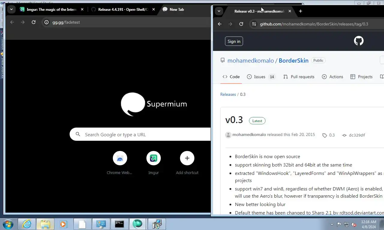Click the GitHub Octocat logo
Image resolution: width=384 pixels, height=230 pixels.
click(359, 41)
